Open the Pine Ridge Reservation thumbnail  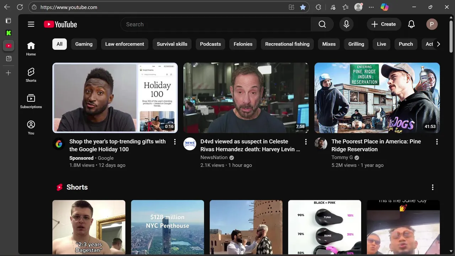coord(377,98)
